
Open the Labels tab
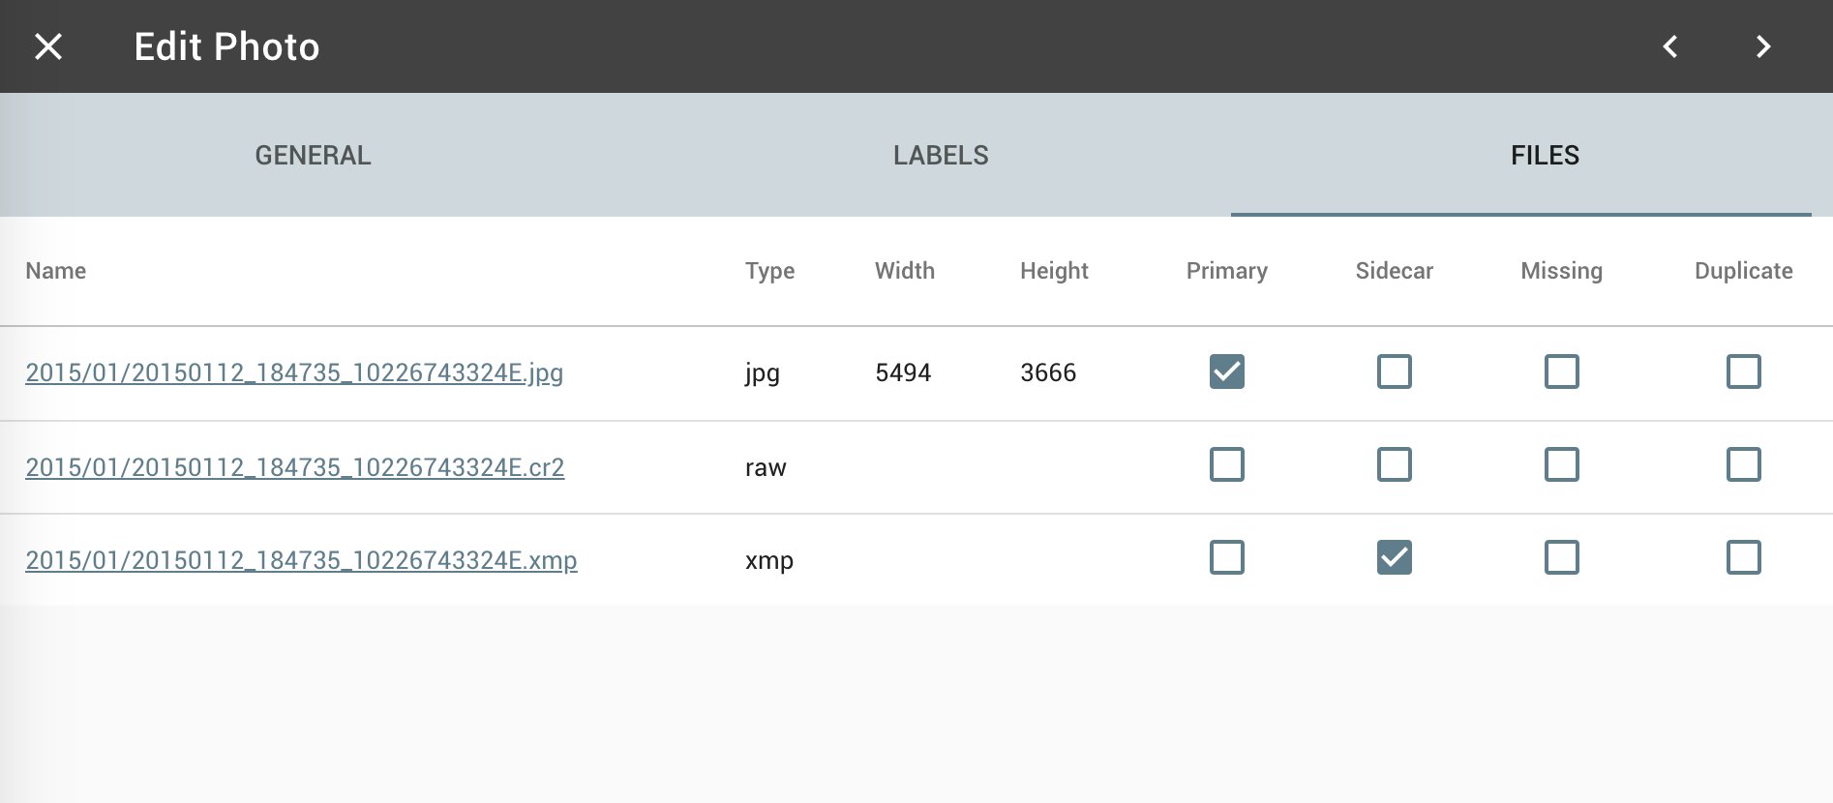click(x=941, y=155)
